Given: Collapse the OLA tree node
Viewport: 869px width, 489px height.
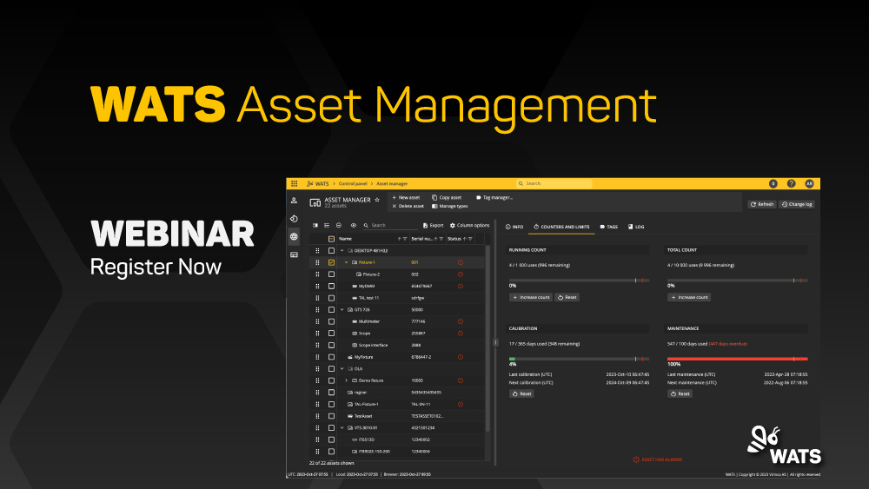Looking at the screenshot, I should [342, 369].
